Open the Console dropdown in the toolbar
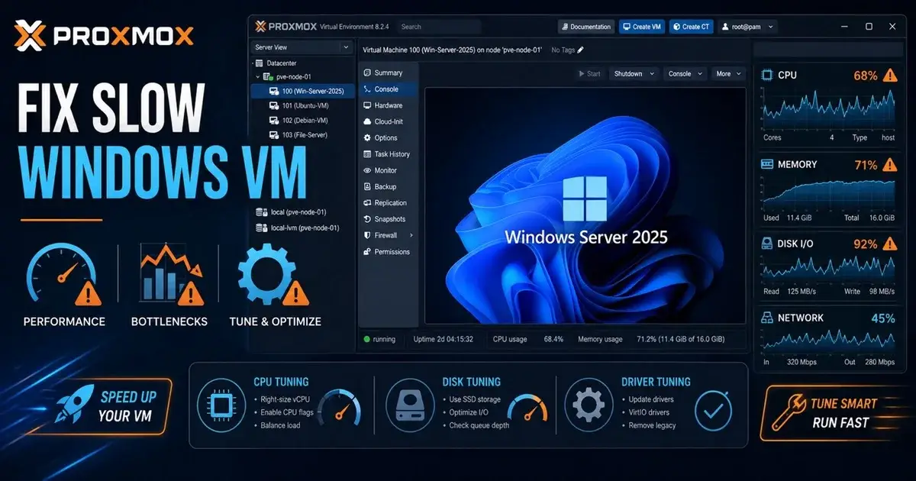 (685, 74)
